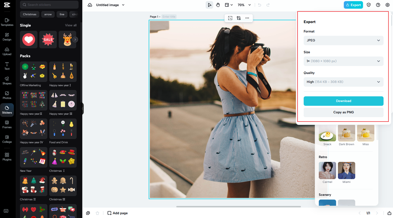393x218 pixels.
Task: Click Add page button
Action: click(117, 213)
